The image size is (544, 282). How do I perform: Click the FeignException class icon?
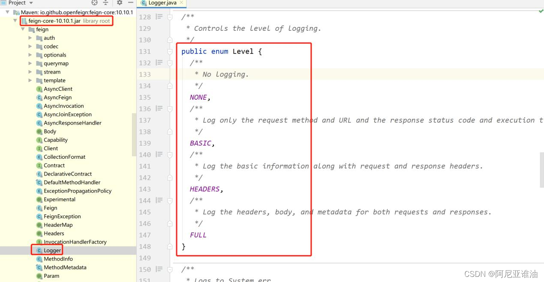click(x=39, y=217)
